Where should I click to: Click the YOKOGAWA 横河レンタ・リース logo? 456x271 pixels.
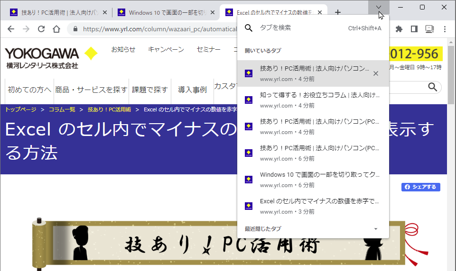51,57
